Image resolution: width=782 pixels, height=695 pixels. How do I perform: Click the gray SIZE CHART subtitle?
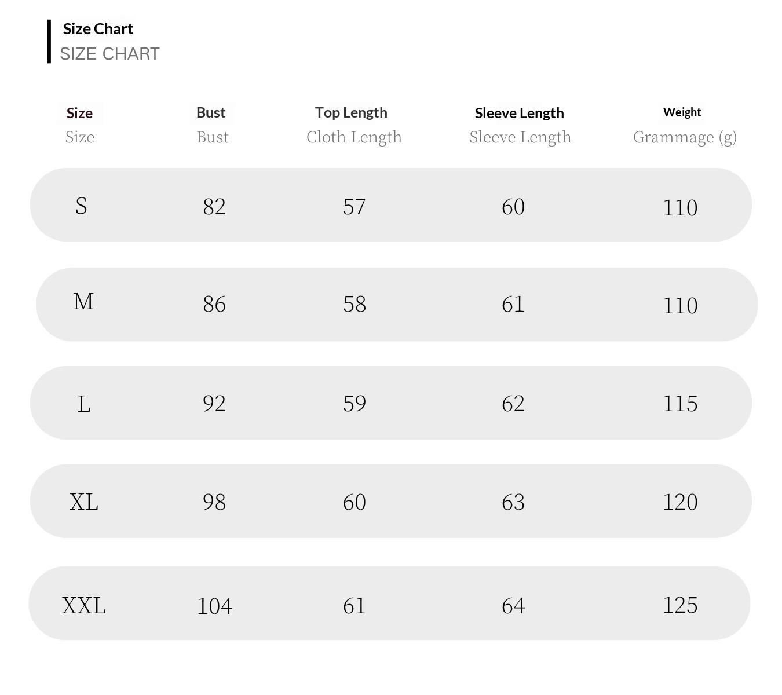pyautogui.click(x=109, y=54)
